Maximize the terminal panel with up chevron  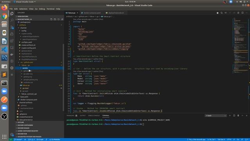tap(242, 116)
